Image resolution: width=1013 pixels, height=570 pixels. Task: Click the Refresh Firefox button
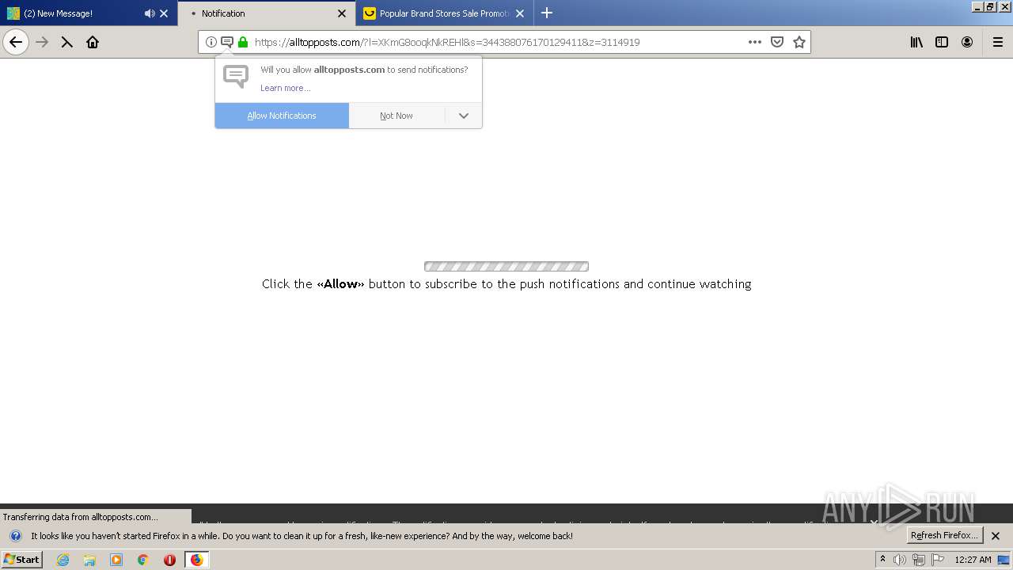point(945,535)
